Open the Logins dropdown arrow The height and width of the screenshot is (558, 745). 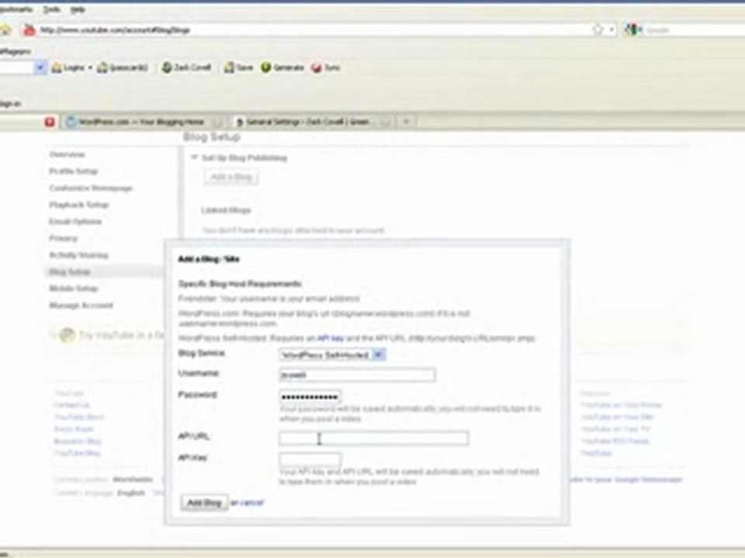[x=90, y=67]
